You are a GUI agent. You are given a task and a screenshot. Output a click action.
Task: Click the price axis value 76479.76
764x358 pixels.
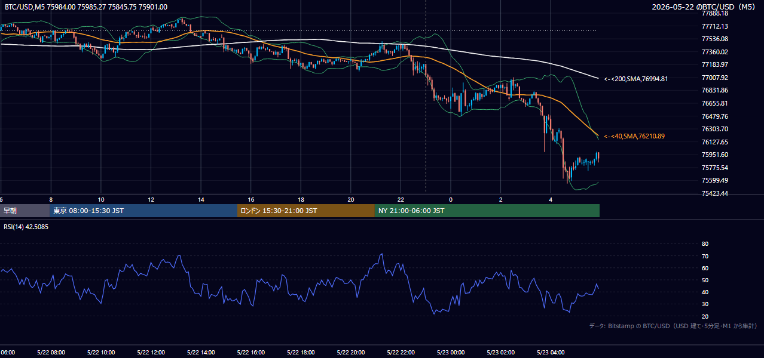point(715,116)
